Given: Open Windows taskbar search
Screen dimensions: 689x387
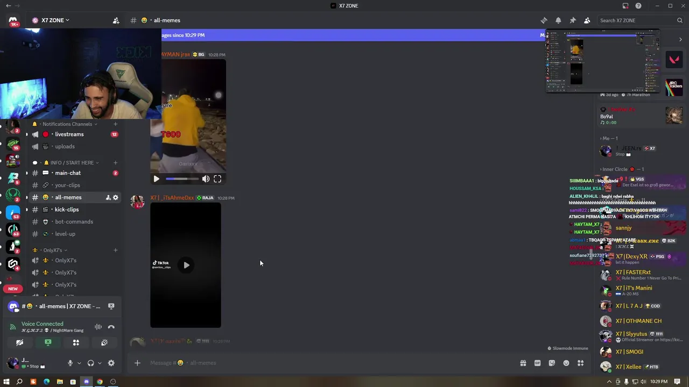Looking at the screenshot, I should click(x=19, y=382).
